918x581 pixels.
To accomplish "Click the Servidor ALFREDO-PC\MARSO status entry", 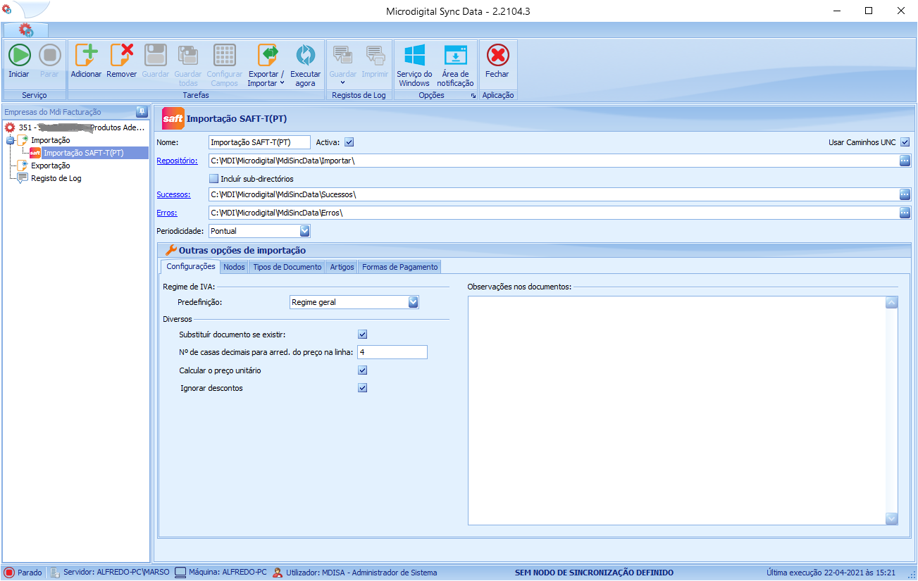I will tap(111, 573).
